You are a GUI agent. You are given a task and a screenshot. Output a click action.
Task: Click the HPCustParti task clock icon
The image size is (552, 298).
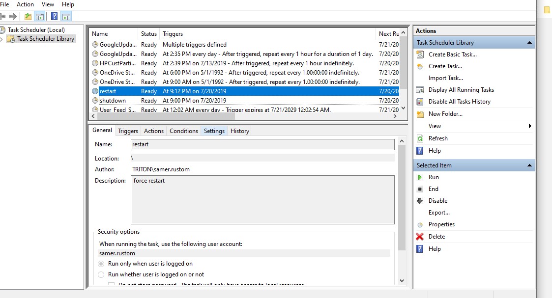coord(95,63)
